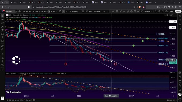Select the 1D date range
This screenshot has width=182, height=102.
coord(7,100)
